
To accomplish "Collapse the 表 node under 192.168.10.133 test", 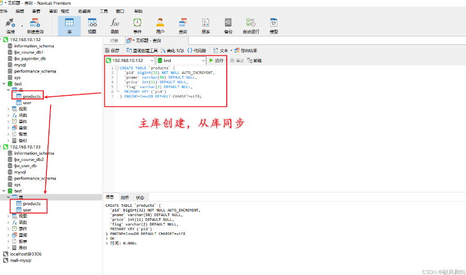I will 8,197.
